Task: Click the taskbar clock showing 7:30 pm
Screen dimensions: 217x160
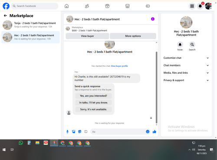Action: click(201, 150)
